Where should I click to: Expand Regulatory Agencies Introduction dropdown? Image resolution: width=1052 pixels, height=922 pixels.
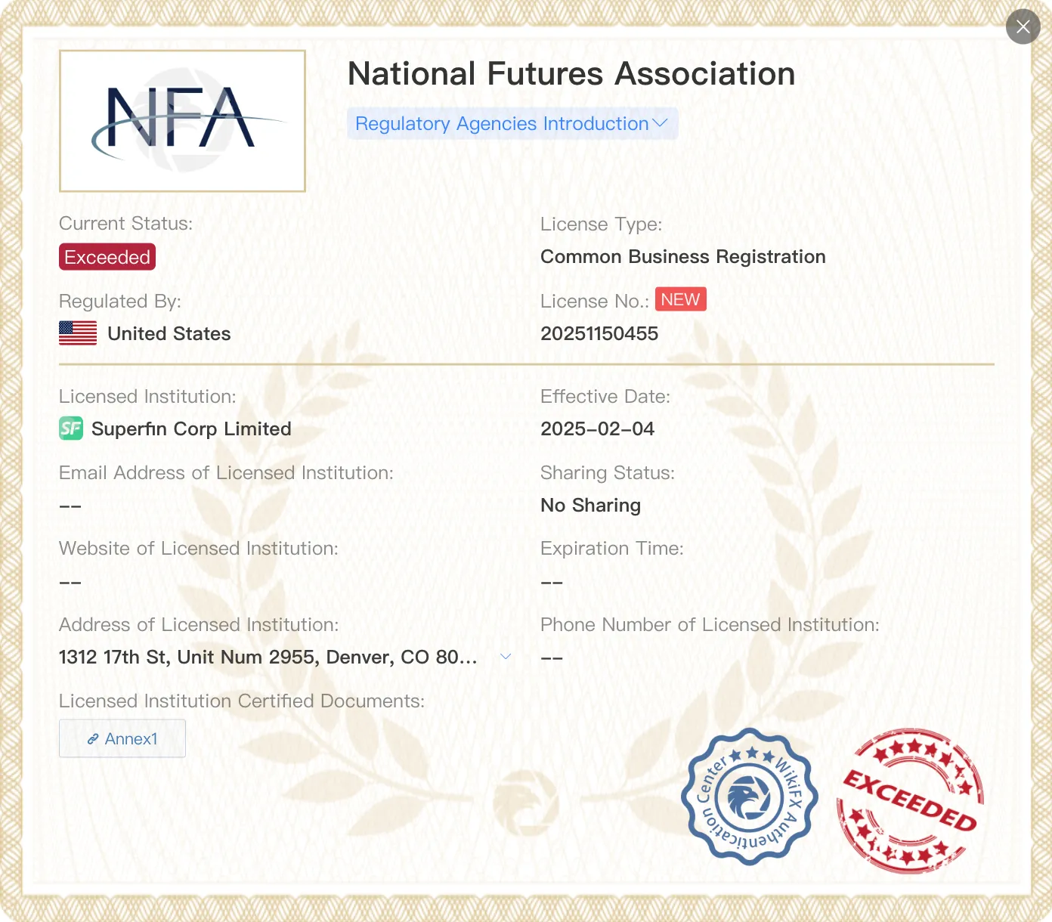click(x=512, y=124)
